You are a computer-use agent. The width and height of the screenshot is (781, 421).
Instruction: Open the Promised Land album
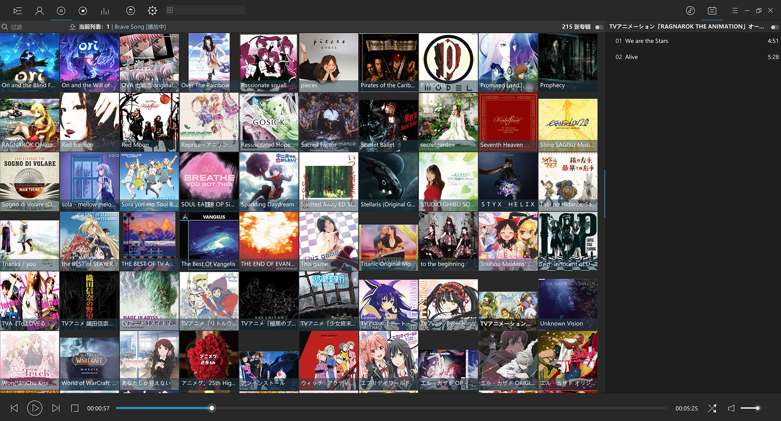pos(508,62)
